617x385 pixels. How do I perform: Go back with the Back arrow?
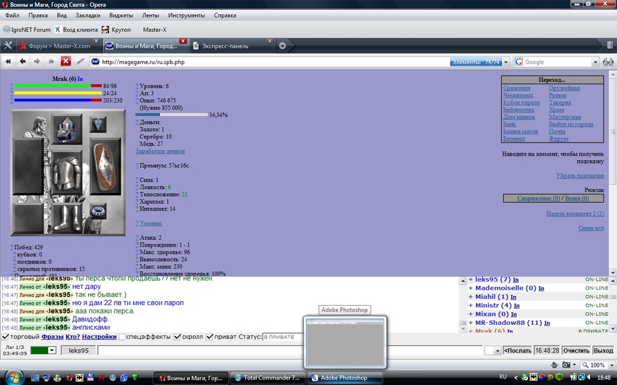point(23,61)
